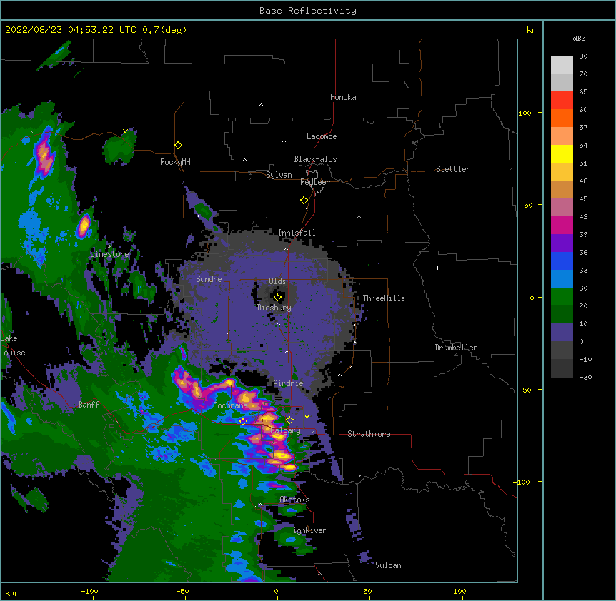Viewport: 616px width, 601px height.
Task: Click the Airdrie label
Action: tap(289, 383)
